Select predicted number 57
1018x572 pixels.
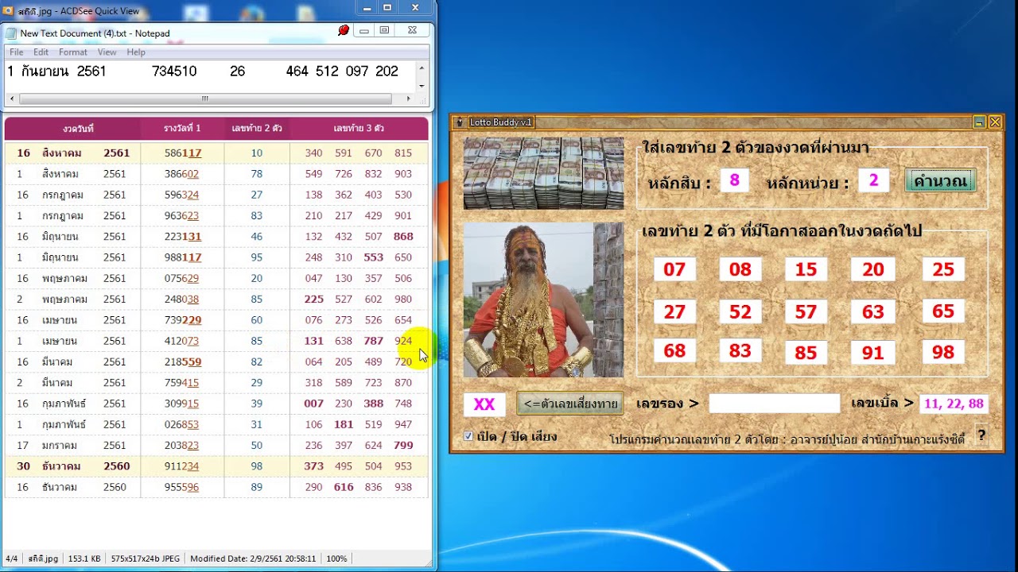coord(806,311)
